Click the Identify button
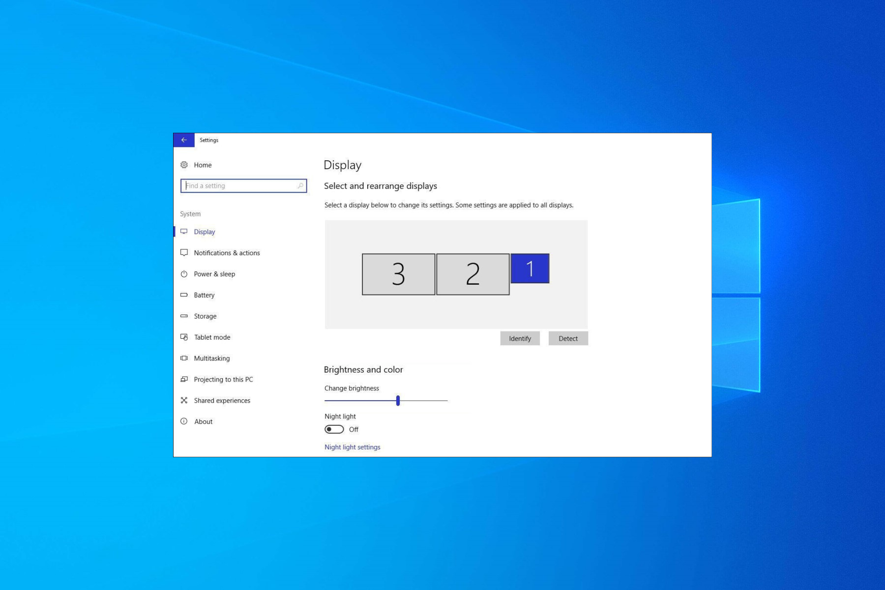Image resolution: width=885 pixels, height=590 pixels. click(520, 338)
